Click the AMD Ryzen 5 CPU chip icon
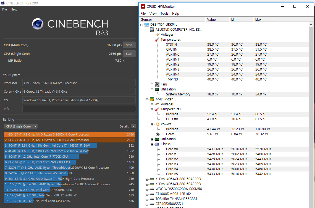The image size is (315, 208). click(x=152, y=99)
